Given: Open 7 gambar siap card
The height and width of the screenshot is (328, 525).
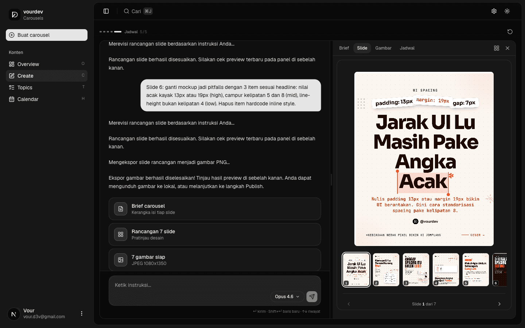Looking at the screenshot, I should coord(215,260).
